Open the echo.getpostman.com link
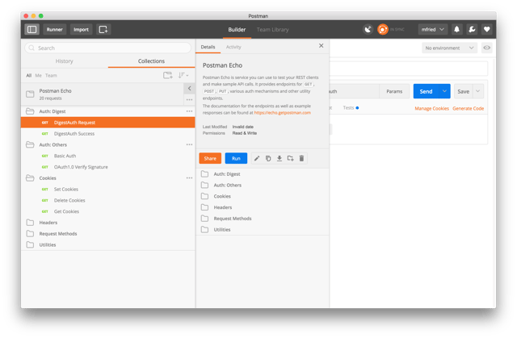Screen dimensions: 517x338 (282, 113)
